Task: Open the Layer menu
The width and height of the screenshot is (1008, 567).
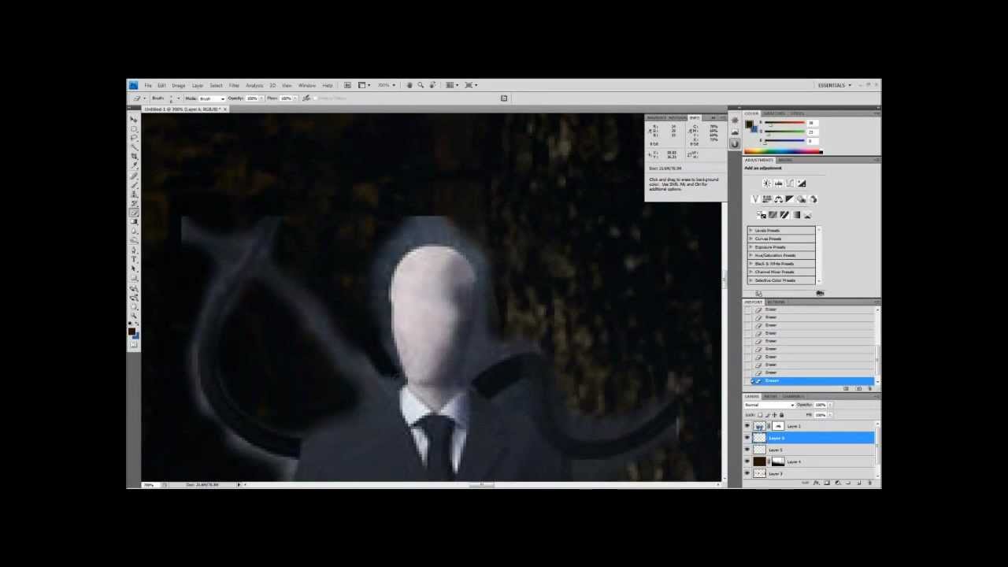Action: [x=198, y=85]
